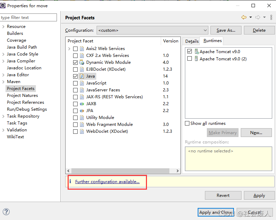Expand the Axis2 Web Services facet
This screenshot has width=276, height=220.
click(x=69, y=49)
